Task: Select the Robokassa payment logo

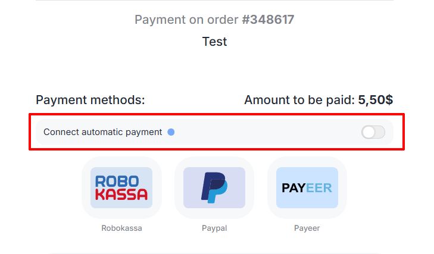Action: 121,188
